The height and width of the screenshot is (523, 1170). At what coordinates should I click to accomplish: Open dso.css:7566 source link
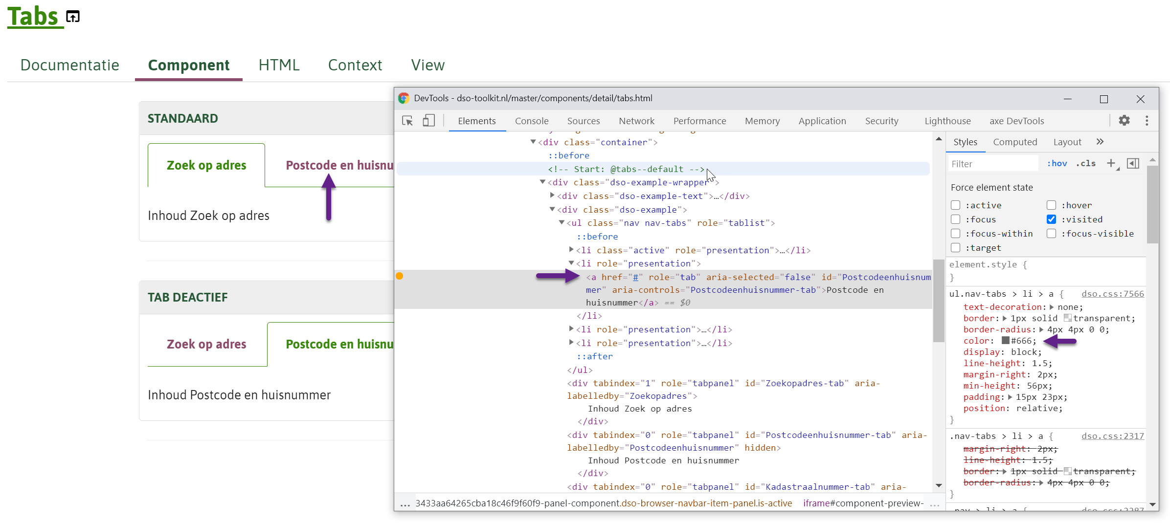[1112, 294]
